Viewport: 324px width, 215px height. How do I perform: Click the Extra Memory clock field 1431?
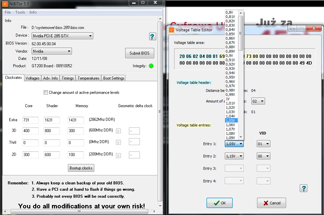pyautogui.click(x=76, y=120)
